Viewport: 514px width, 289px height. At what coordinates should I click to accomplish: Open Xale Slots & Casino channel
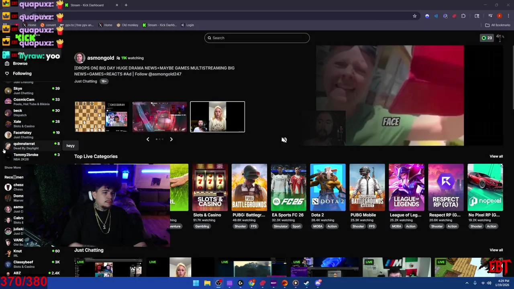coord(32,124)
